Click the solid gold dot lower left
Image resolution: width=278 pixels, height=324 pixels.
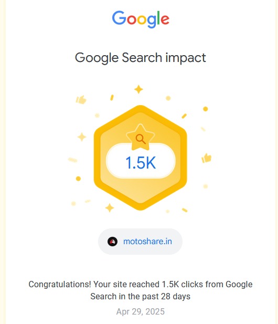pyautogui.click(x=78, y=179)
